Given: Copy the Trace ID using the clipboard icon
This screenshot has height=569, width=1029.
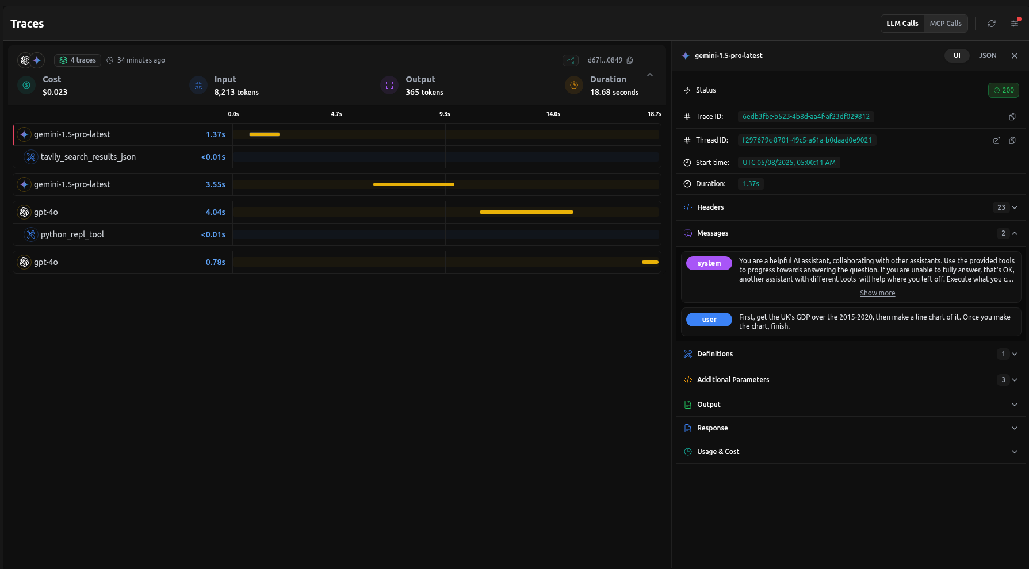Looking at the screenshot, I should (x=1012, y=116).
